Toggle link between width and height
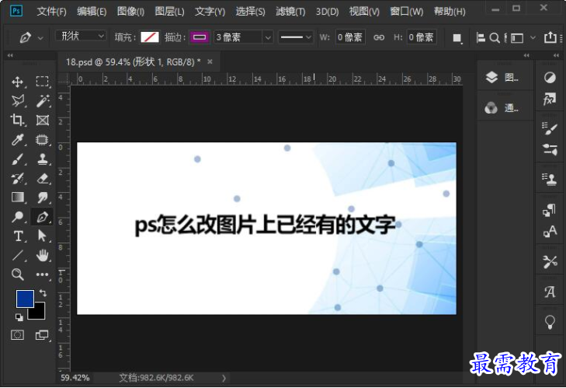566x388 pixels. tap(379, 37)
